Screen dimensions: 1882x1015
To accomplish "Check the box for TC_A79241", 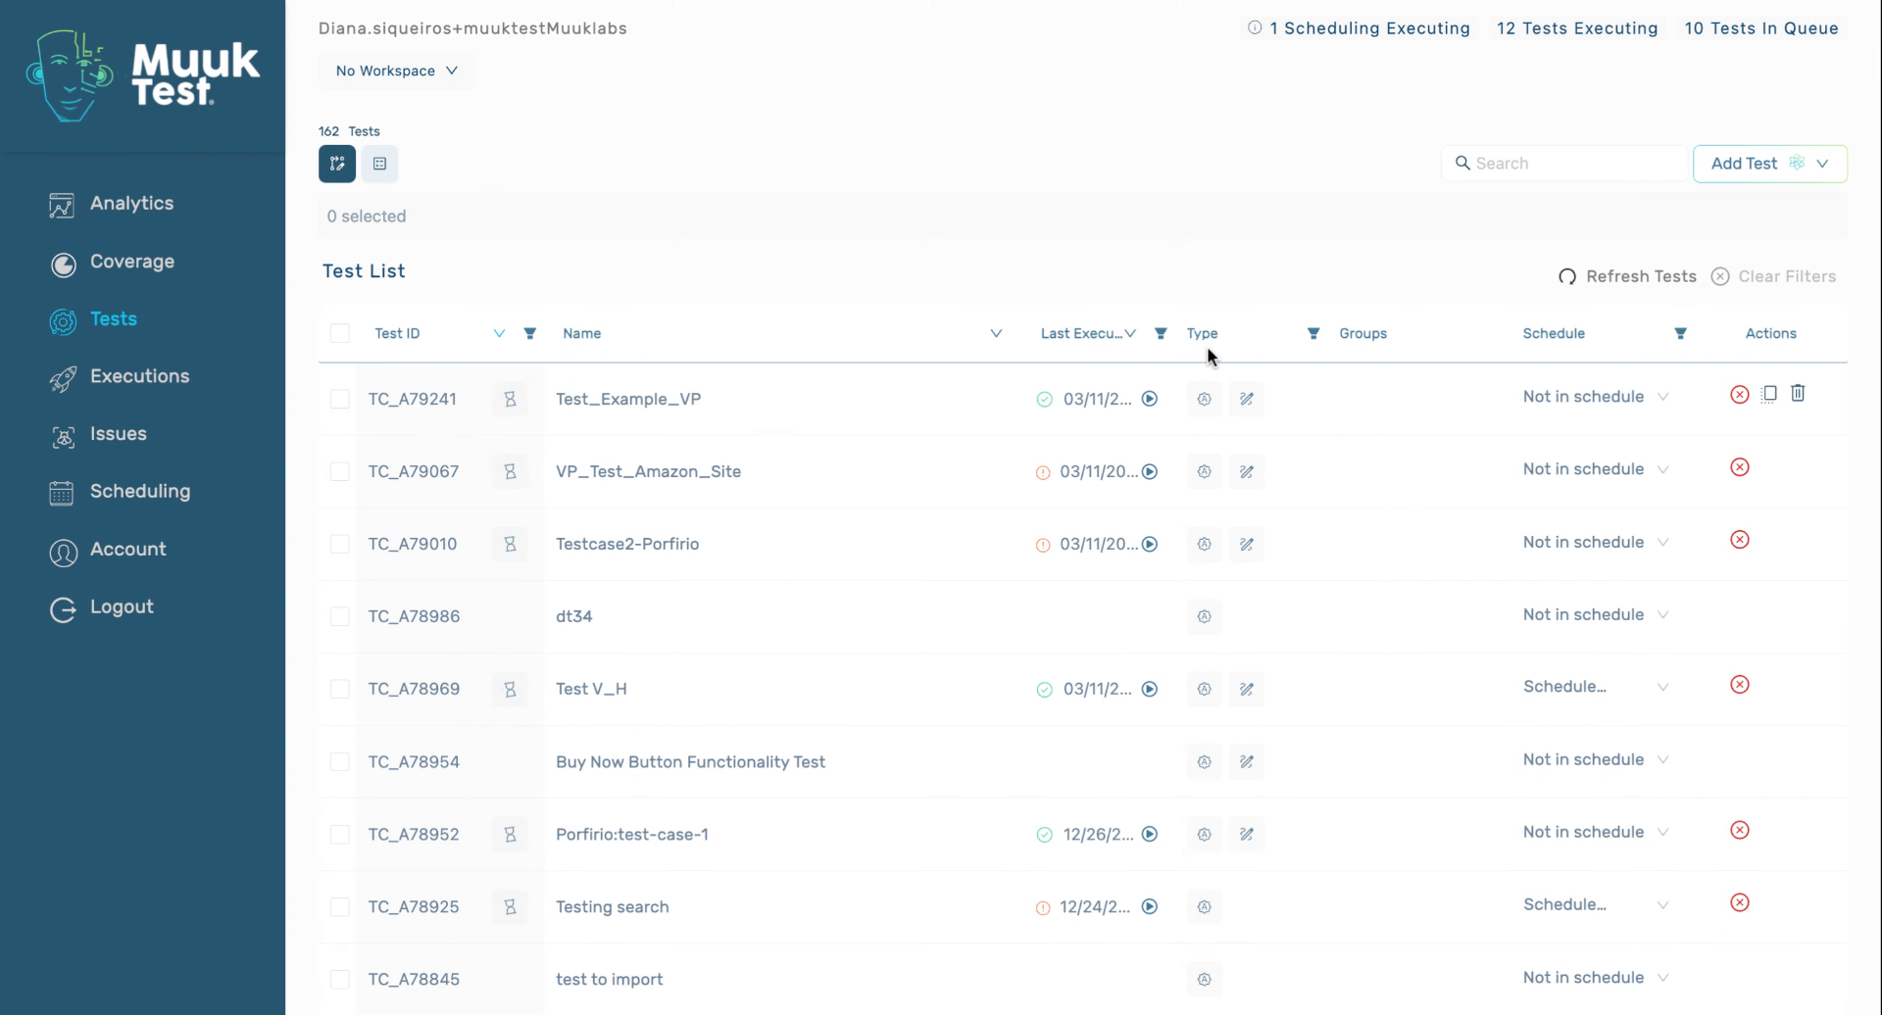I will (340, 399).
